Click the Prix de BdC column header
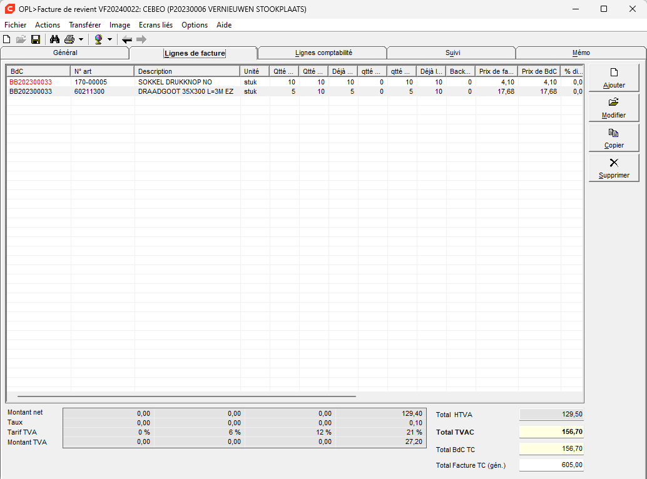The image size is (647, 479). tap(539, 71)
